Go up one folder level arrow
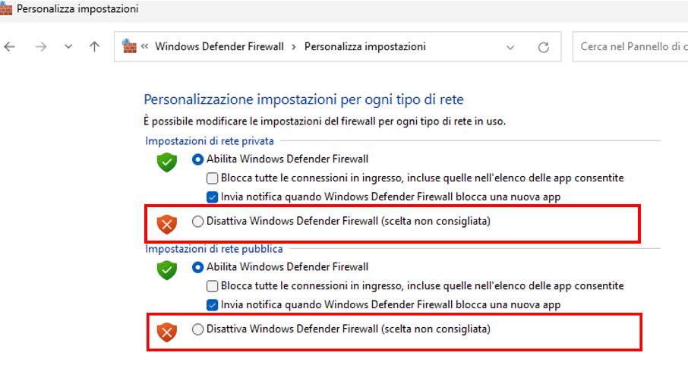 coord(94,46)
